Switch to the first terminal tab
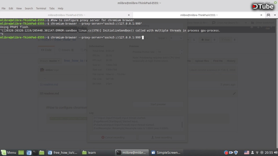Screen dimensions: 278x156 [66, 15]
